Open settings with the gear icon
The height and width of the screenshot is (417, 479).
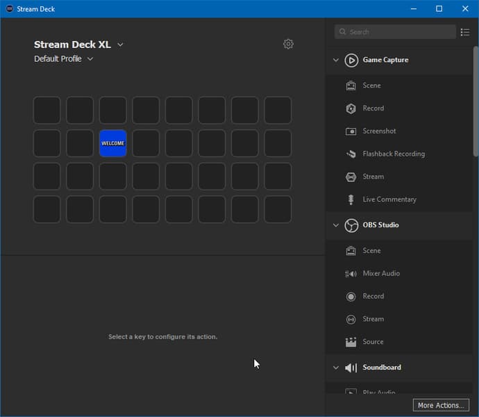coord(288,44)
